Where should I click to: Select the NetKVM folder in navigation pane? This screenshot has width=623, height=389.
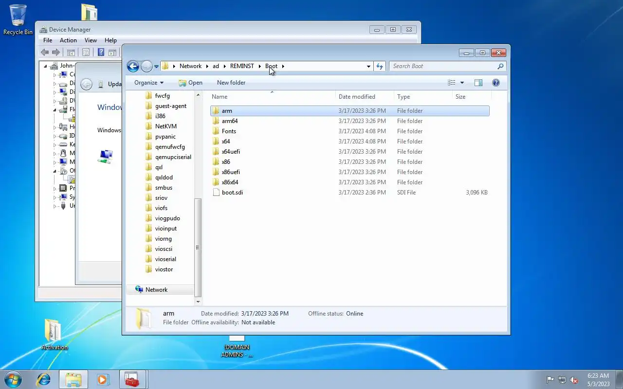[166, 126]
